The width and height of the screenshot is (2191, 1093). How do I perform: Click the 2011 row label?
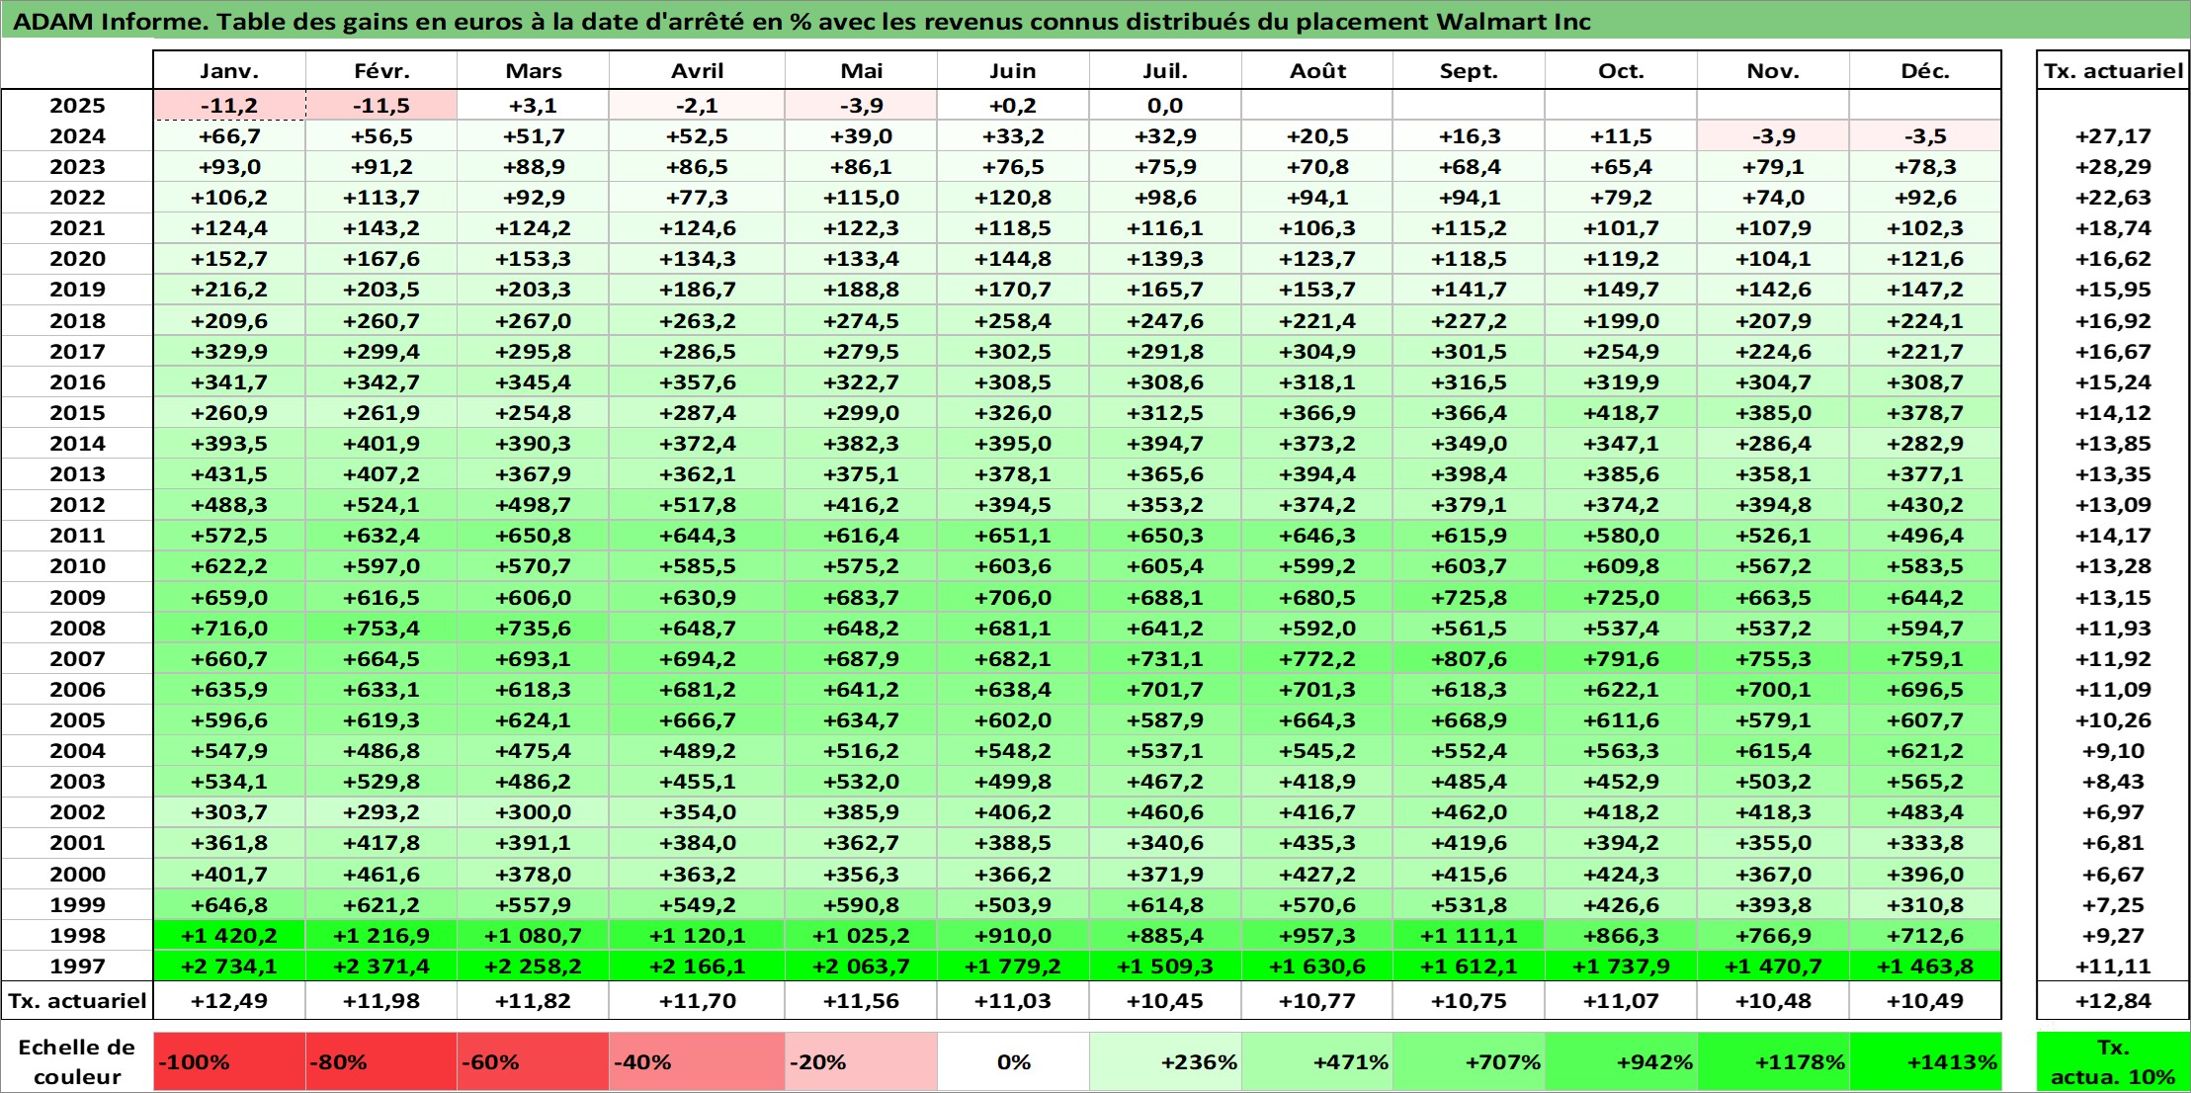(x=77, y=536)
